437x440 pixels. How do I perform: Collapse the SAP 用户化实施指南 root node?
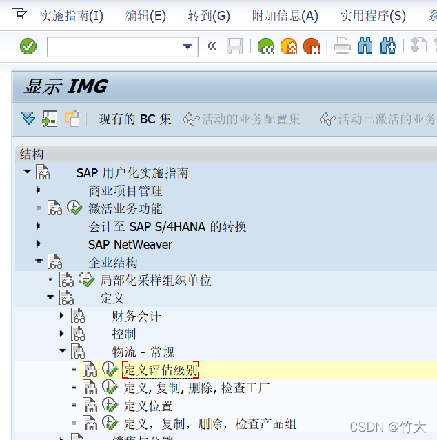coord(27,172)
